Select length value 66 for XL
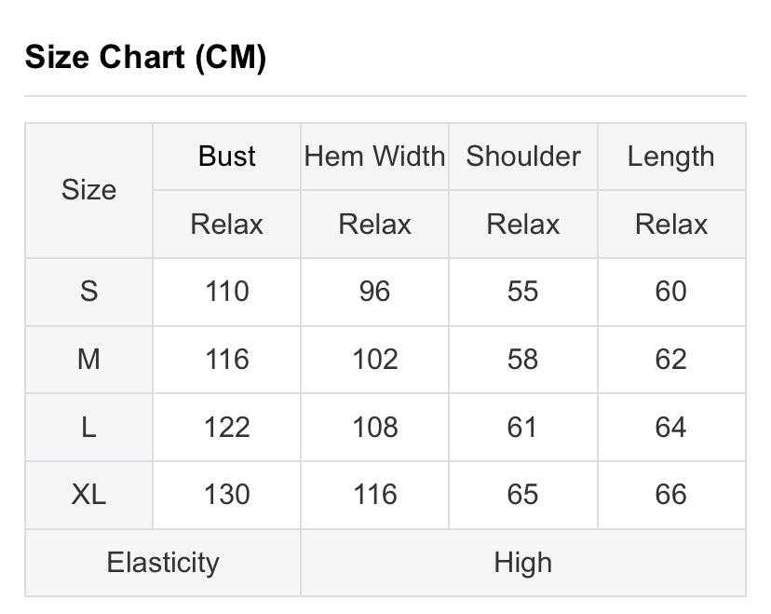 click(670, 494)
